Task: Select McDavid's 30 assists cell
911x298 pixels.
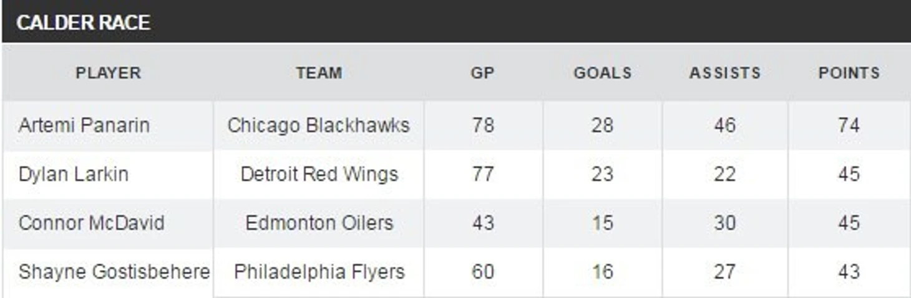Action: click(x=724, y=223)
